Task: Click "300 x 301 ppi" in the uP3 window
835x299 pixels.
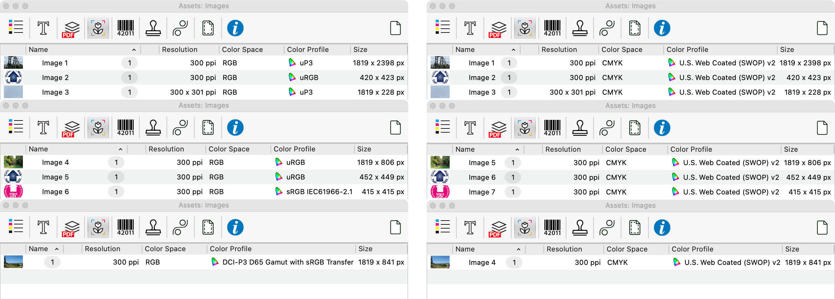Action: click(x=193, y=92)
